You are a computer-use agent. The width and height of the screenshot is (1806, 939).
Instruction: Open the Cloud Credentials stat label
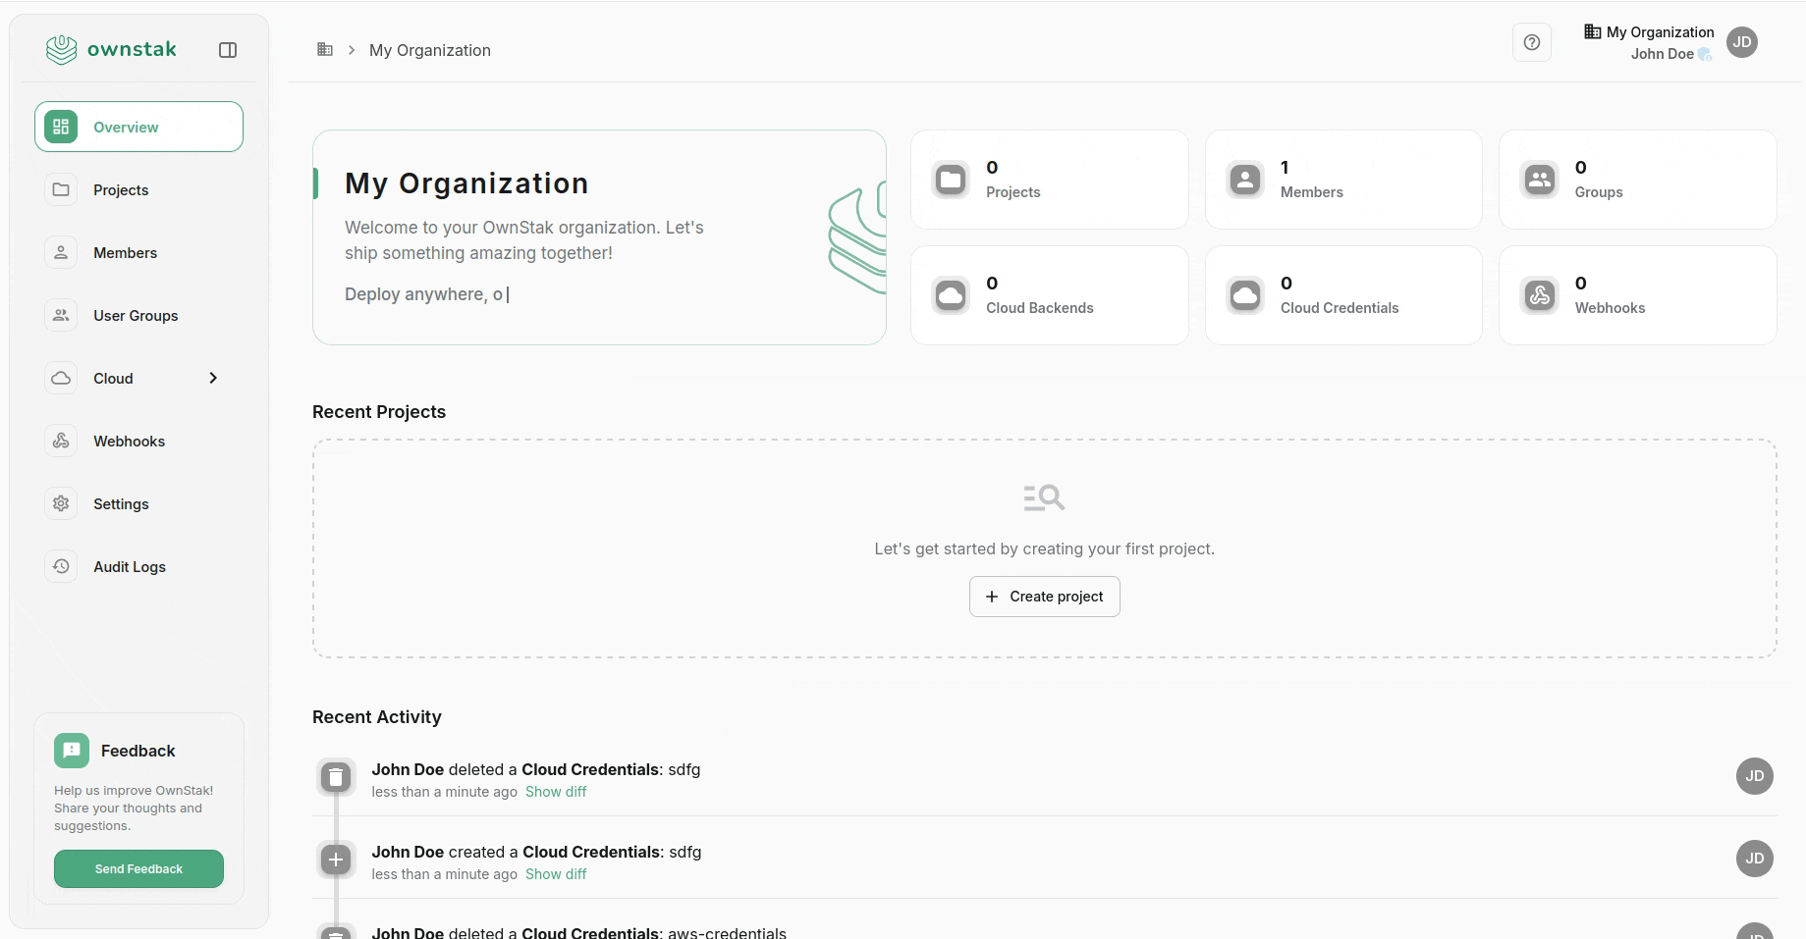[1340, 308]
